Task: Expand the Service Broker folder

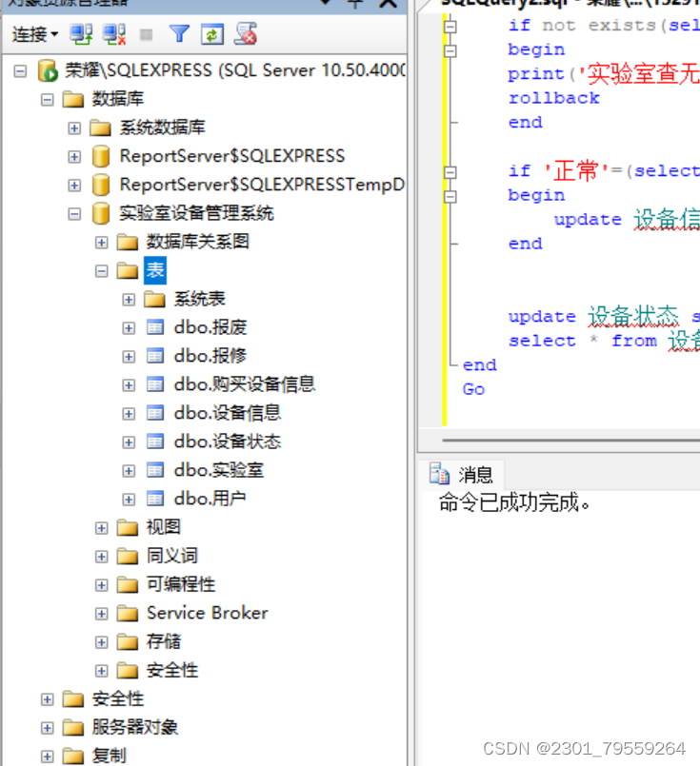Action: pyautogui.click(x=102, y=614)
